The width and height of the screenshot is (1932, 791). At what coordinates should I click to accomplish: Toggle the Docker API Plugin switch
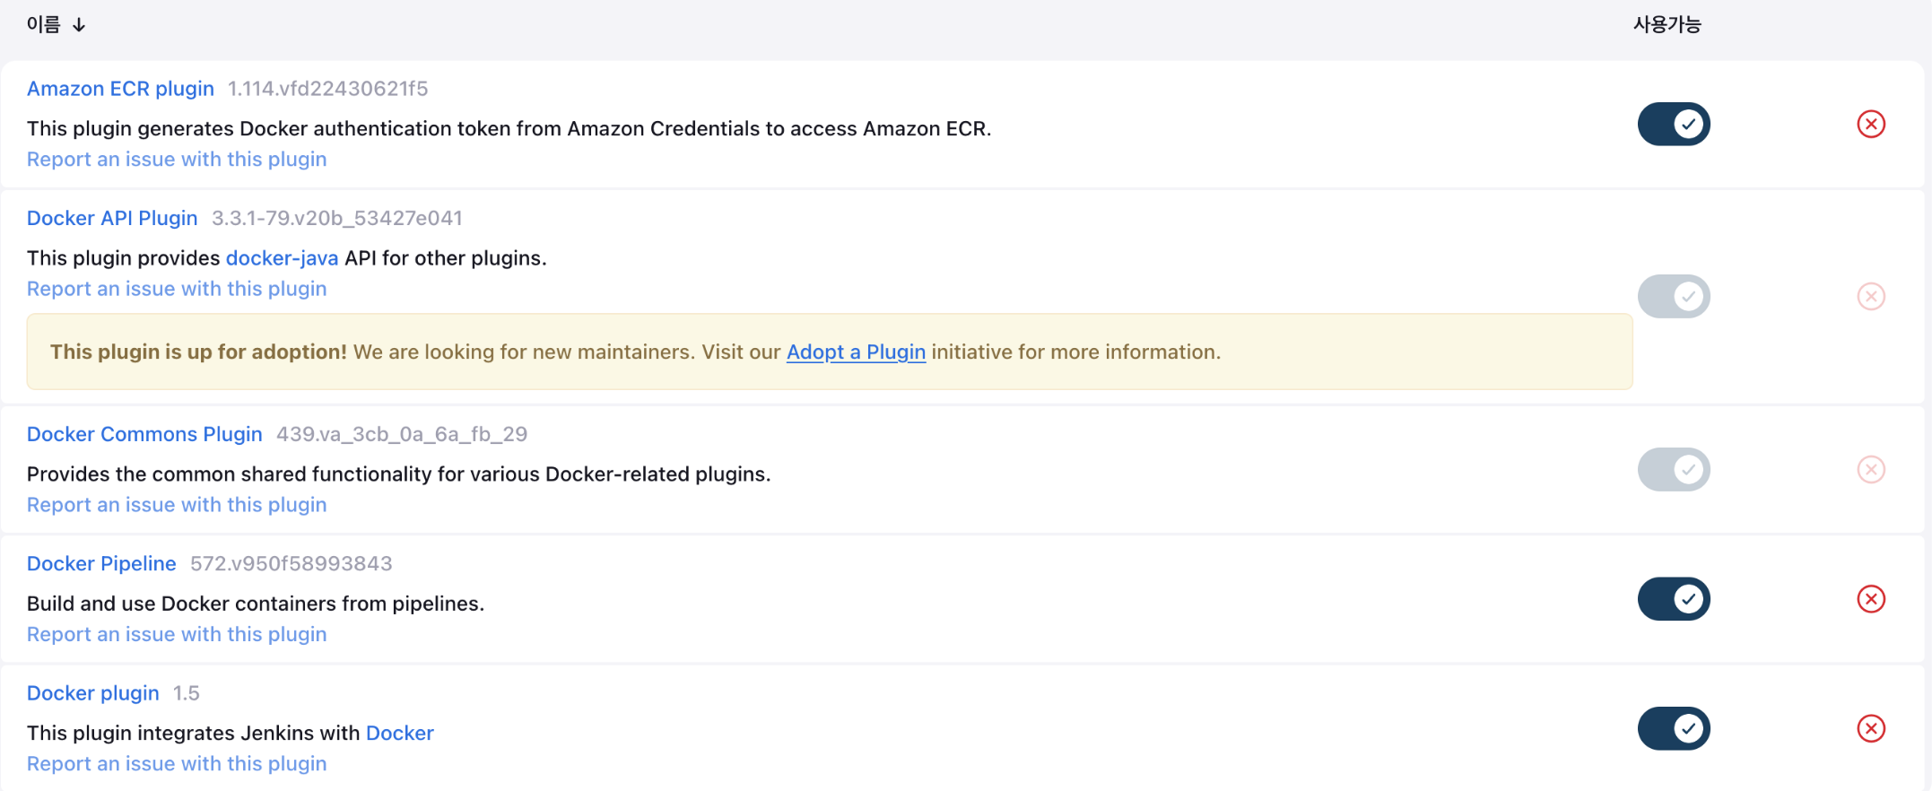point(1673,297)
